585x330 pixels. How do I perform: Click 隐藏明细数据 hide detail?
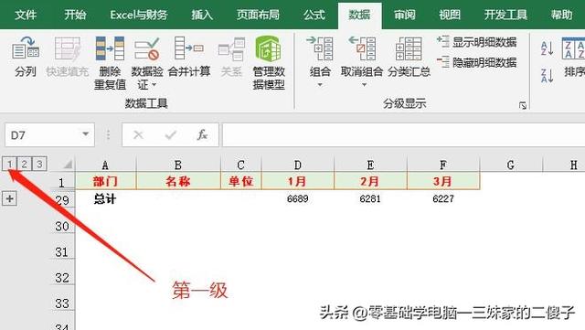(x=476, y=62)
